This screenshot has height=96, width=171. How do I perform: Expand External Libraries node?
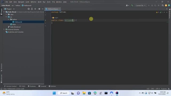point(4,29)
